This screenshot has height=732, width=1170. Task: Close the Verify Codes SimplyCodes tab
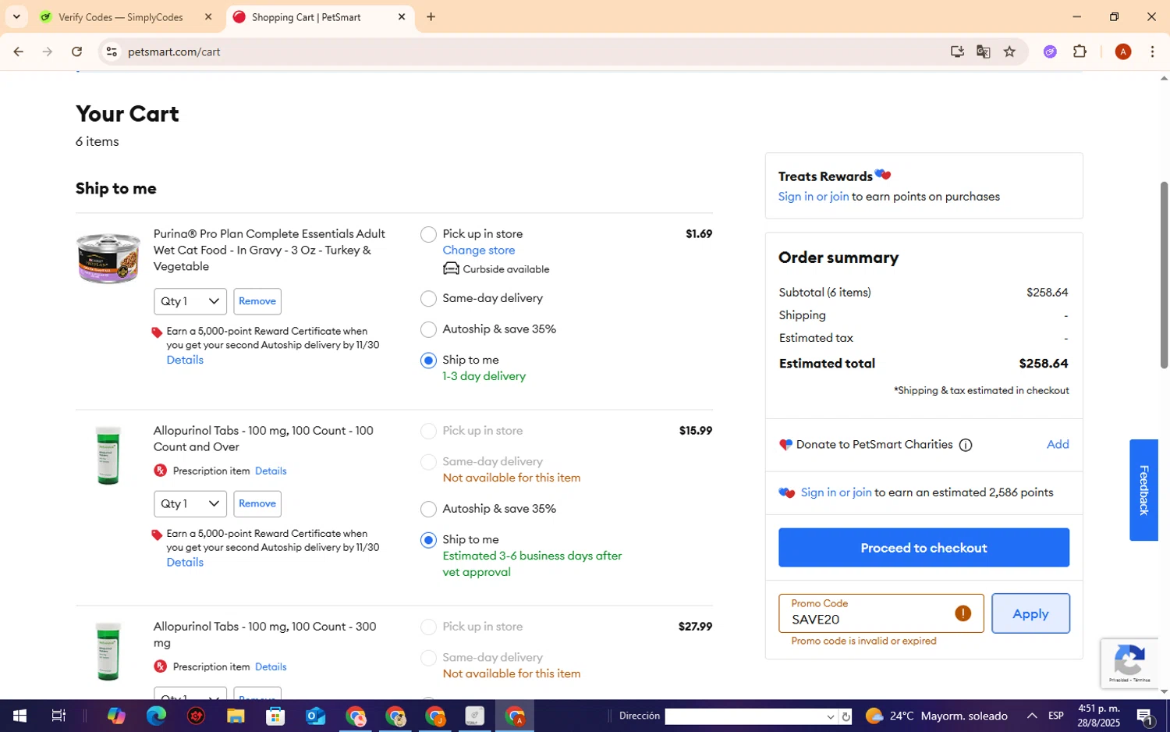point(208,17)
